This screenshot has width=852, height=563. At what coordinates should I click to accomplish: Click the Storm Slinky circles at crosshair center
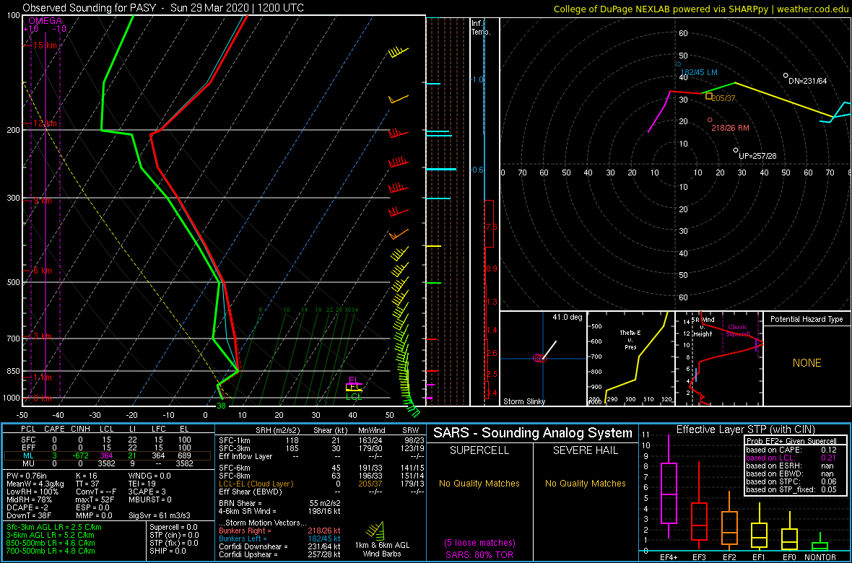point(539,358)
